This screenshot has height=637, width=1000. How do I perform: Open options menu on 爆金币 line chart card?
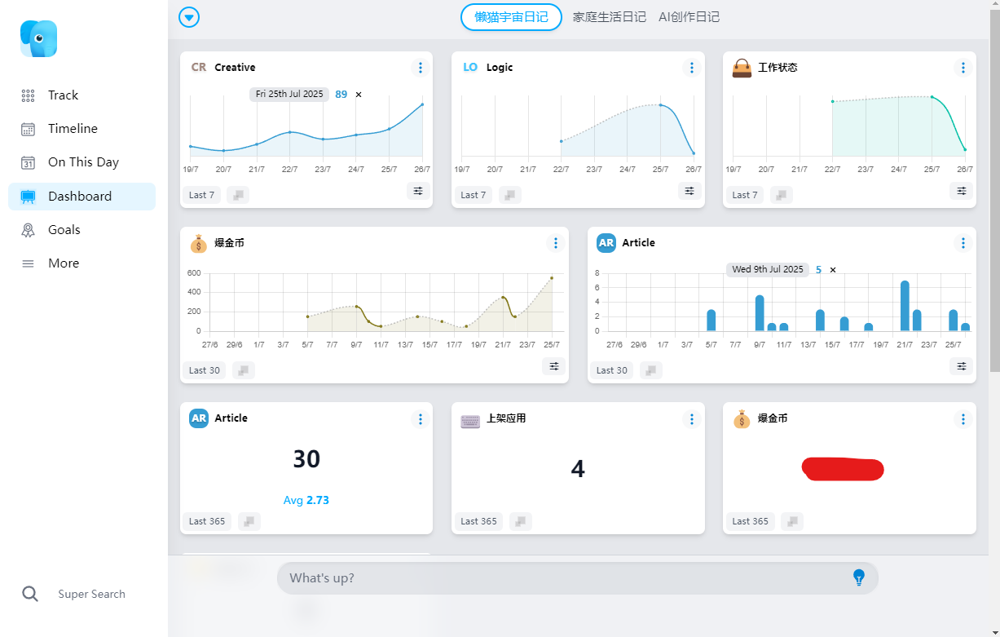click(555, 243)
